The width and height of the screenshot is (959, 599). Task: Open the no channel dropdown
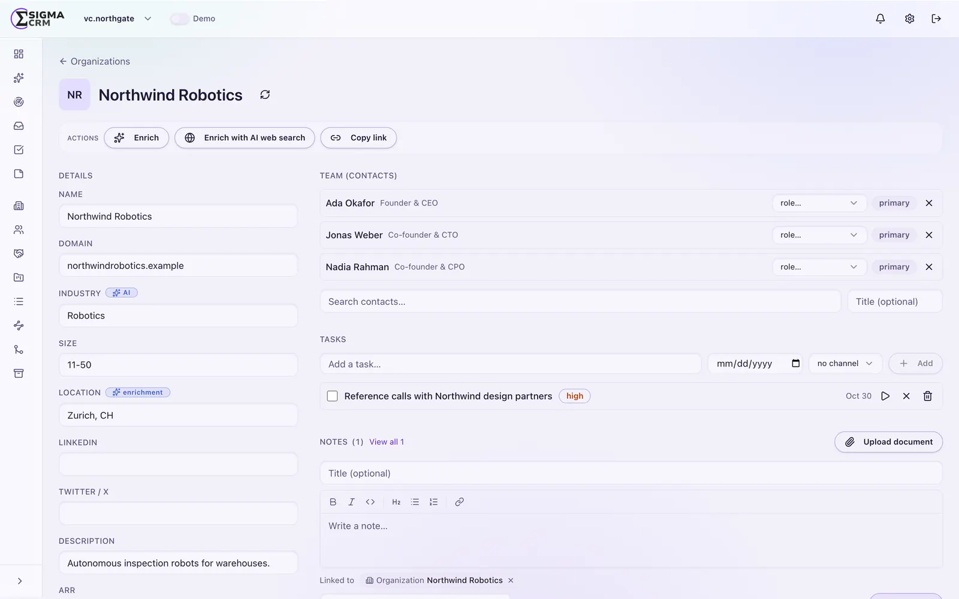(845, 364)
